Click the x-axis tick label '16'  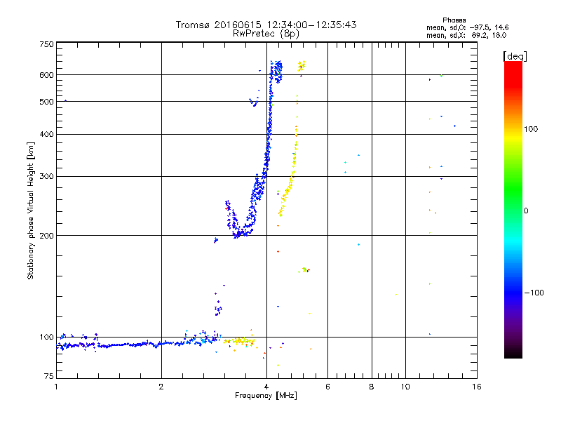coord(477,387)
